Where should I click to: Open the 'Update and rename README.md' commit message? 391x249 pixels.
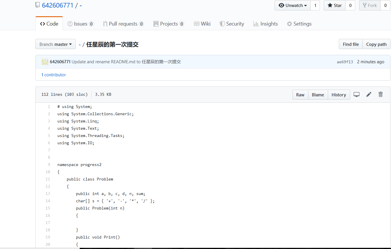point(126,62)
